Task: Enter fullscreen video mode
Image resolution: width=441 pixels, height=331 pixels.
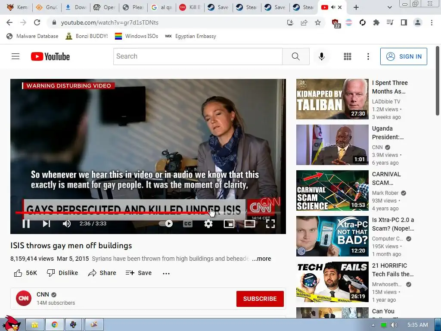Action: (270, 224)
